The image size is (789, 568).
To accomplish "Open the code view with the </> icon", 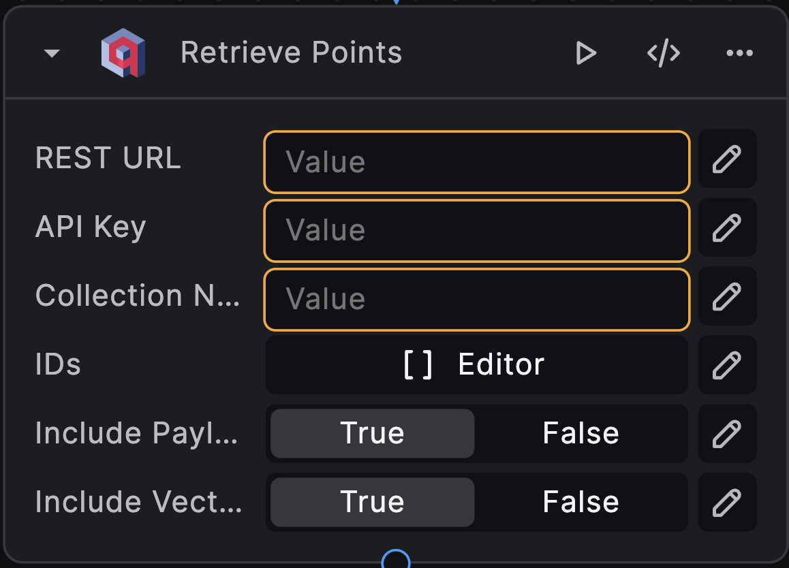I will tap(662, 52).
